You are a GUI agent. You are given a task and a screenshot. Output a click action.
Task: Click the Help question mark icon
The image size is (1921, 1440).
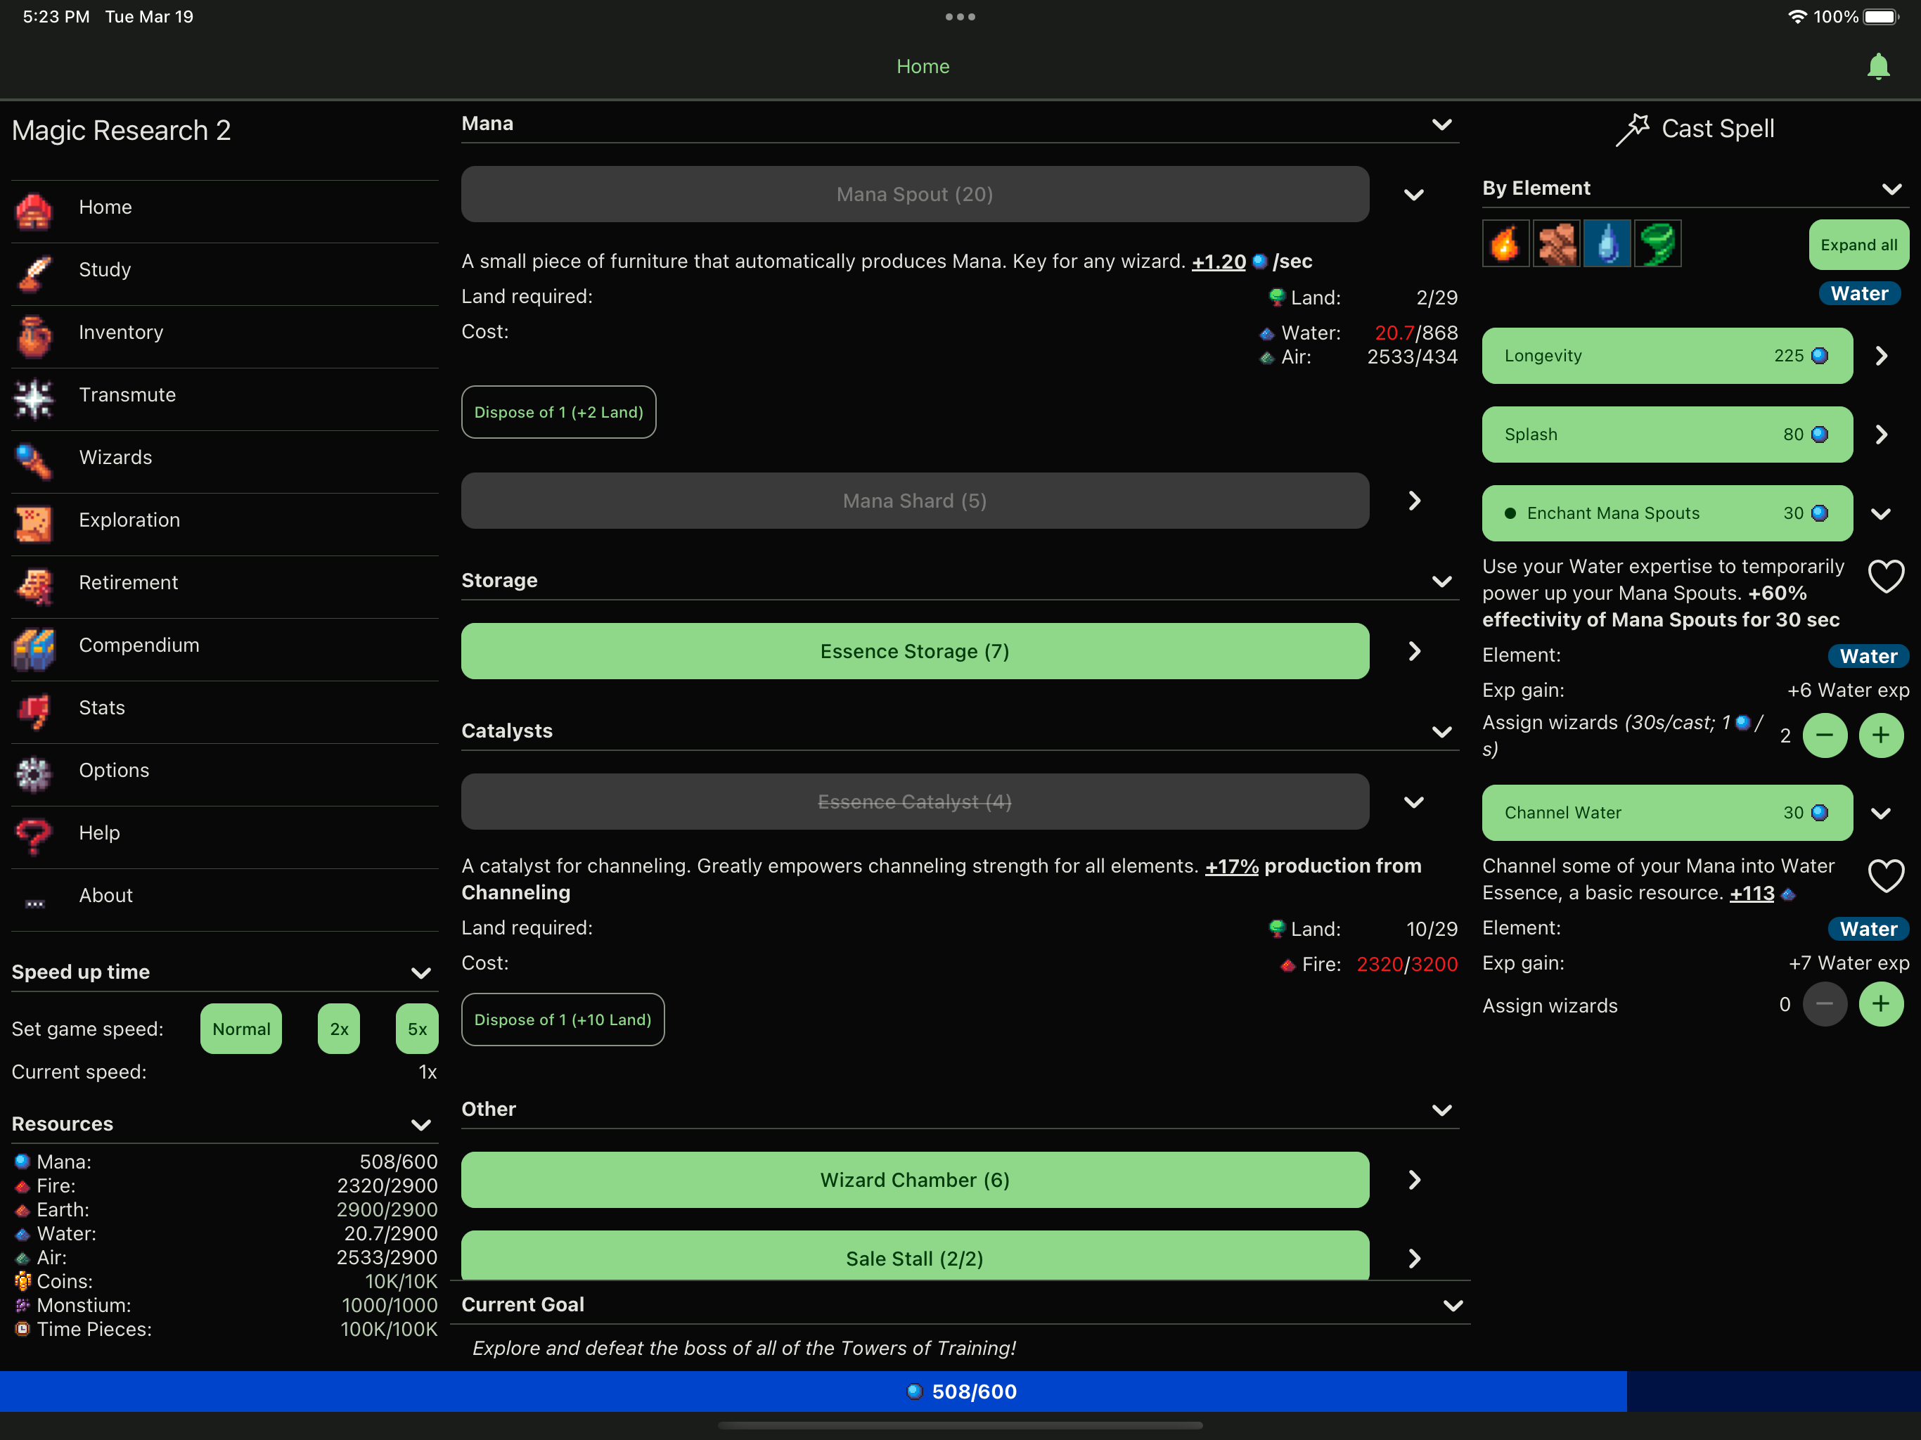tap(34, 837)
